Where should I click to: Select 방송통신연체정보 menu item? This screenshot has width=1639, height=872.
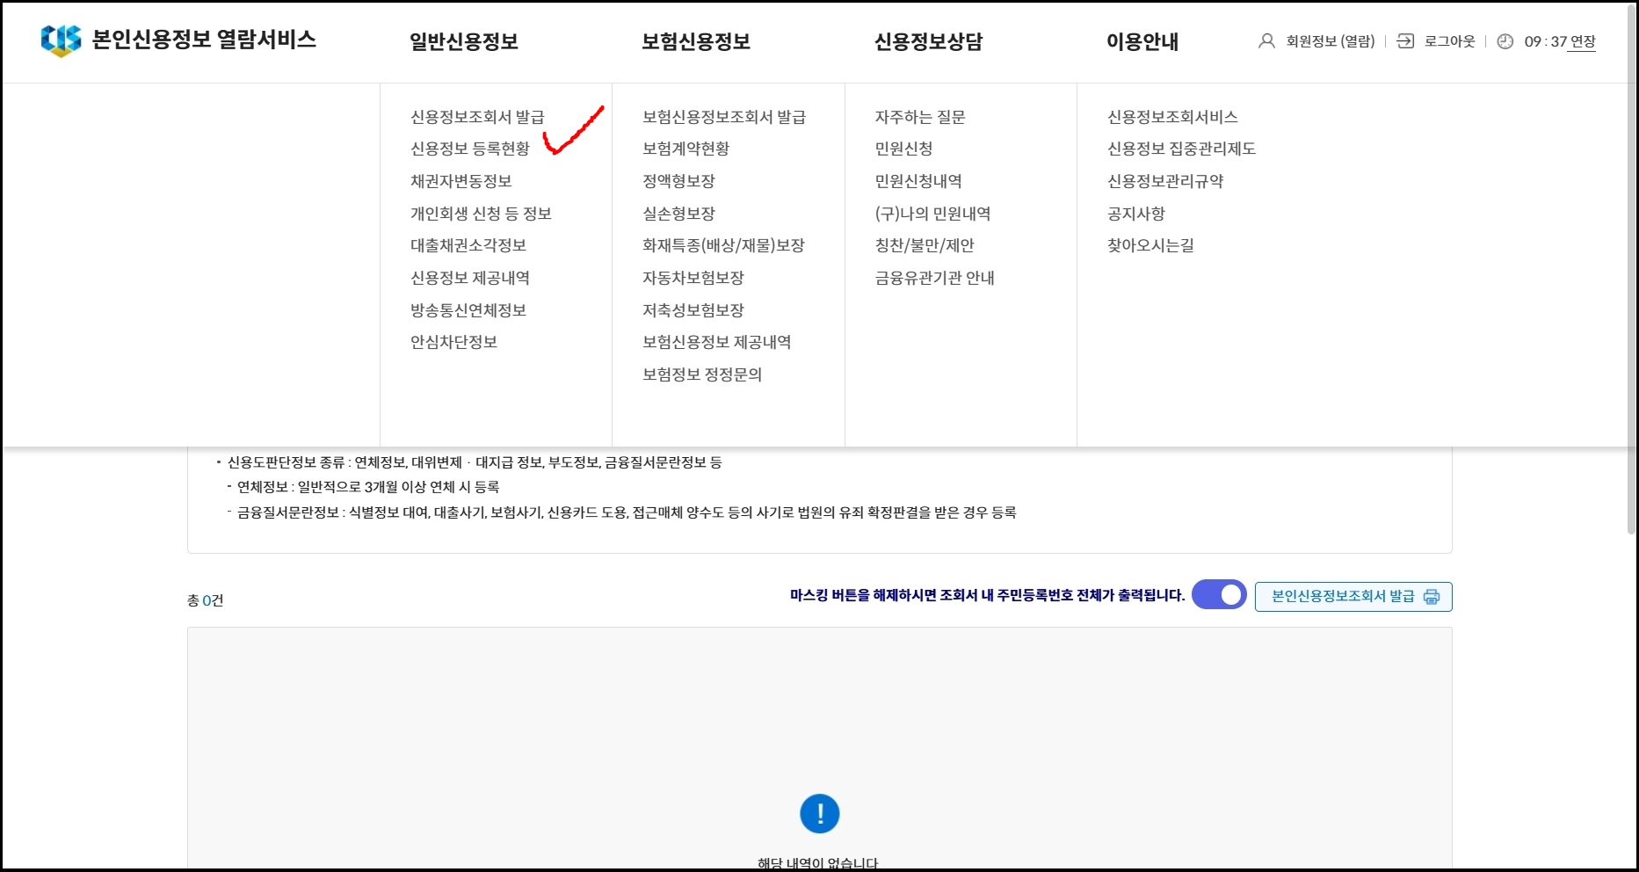[x=468, y=310]
